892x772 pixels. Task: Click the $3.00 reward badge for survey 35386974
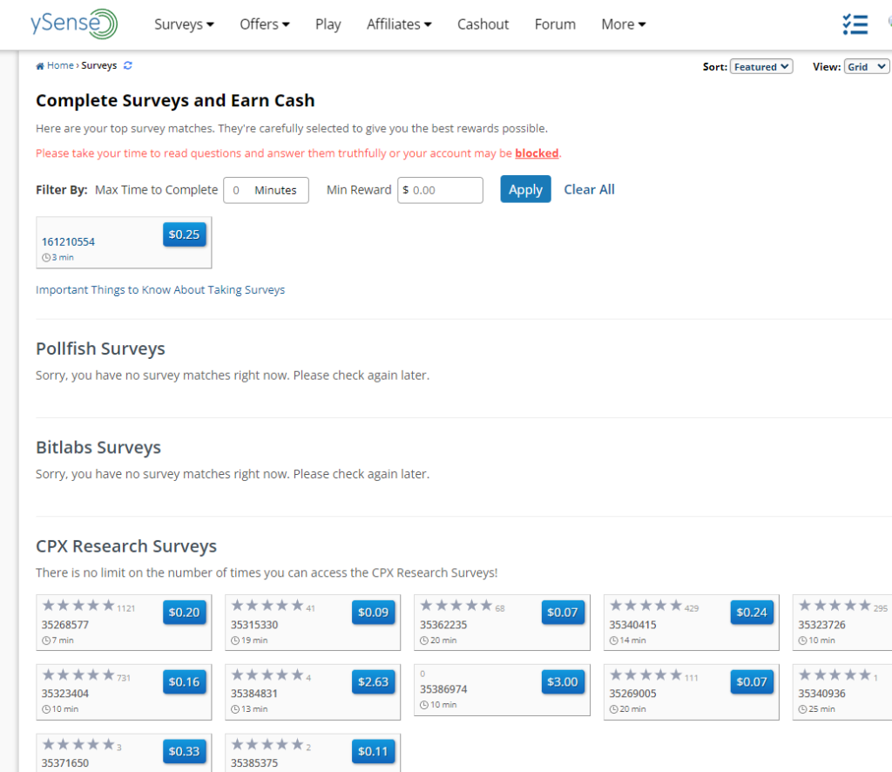point(562,681)
